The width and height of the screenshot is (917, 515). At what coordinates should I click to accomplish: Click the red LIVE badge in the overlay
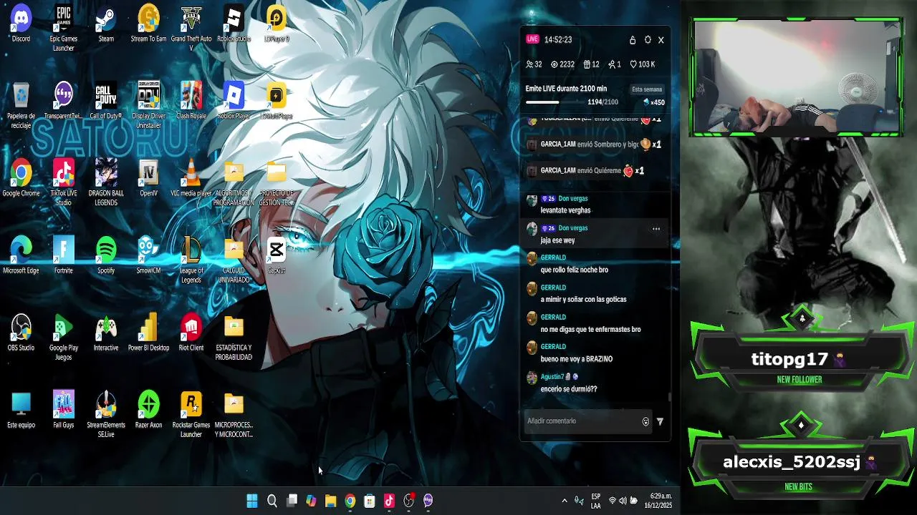click(x=532, y=39)
